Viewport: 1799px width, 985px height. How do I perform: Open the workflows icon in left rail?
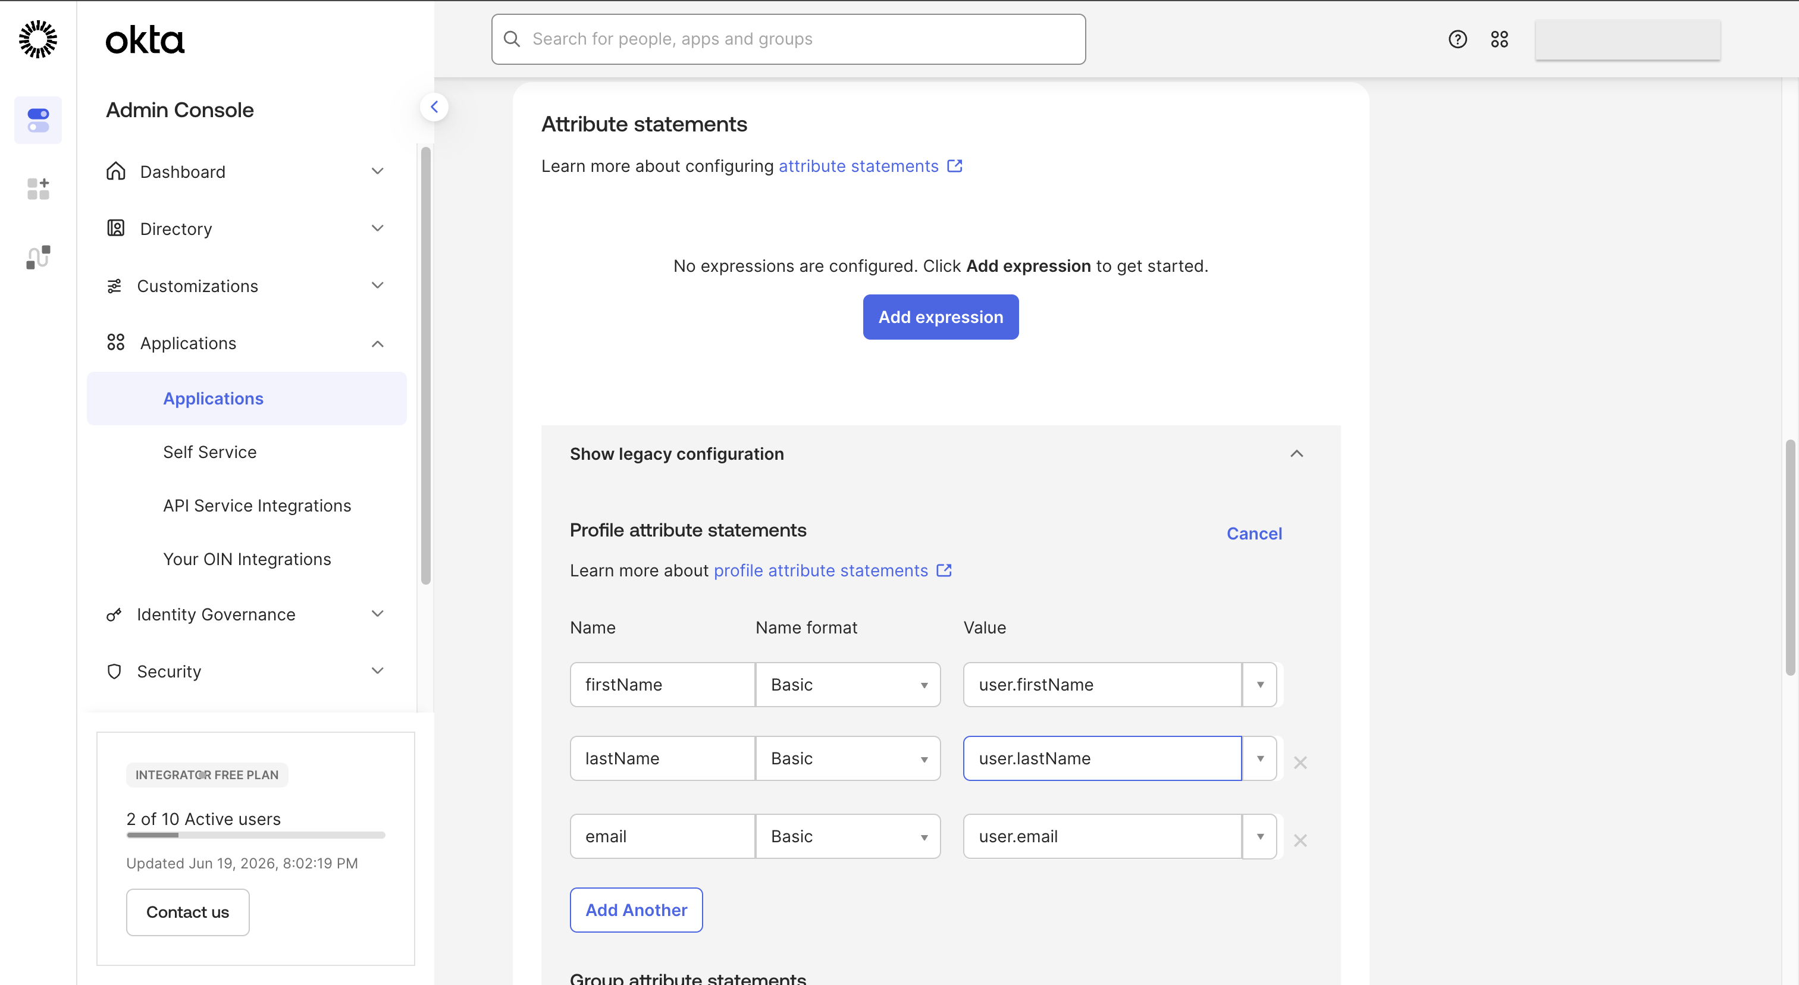click(x=37, y=257)
